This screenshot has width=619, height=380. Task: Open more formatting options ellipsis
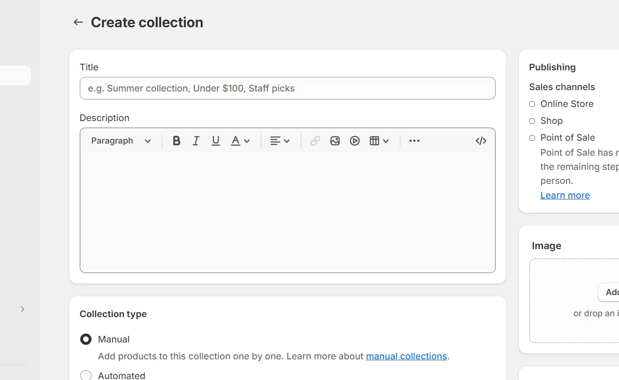[x=414, y=141]
